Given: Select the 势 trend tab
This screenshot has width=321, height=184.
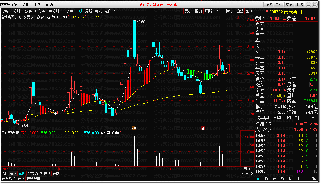Looking at the screenshot, I should click(x=282, y=179).
